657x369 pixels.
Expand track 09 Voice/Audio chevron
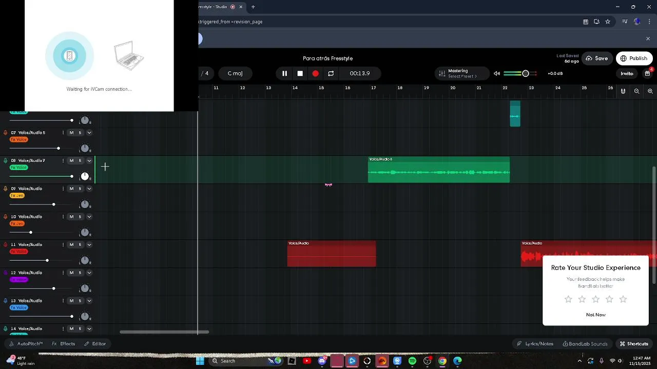[x=89, y=189]
